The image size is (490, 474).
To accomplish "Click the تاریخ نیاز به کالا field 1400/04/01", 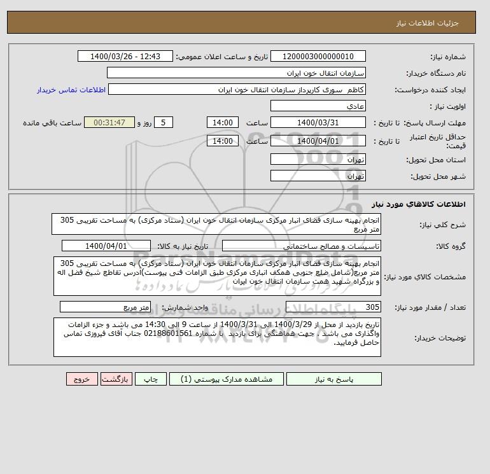I will click(x=106, y=246).
